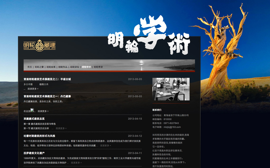Open article 首届明轮建筑艺术展概览之二：平遥古城
The height and width of the screenshot is (168, 270).
47,79
